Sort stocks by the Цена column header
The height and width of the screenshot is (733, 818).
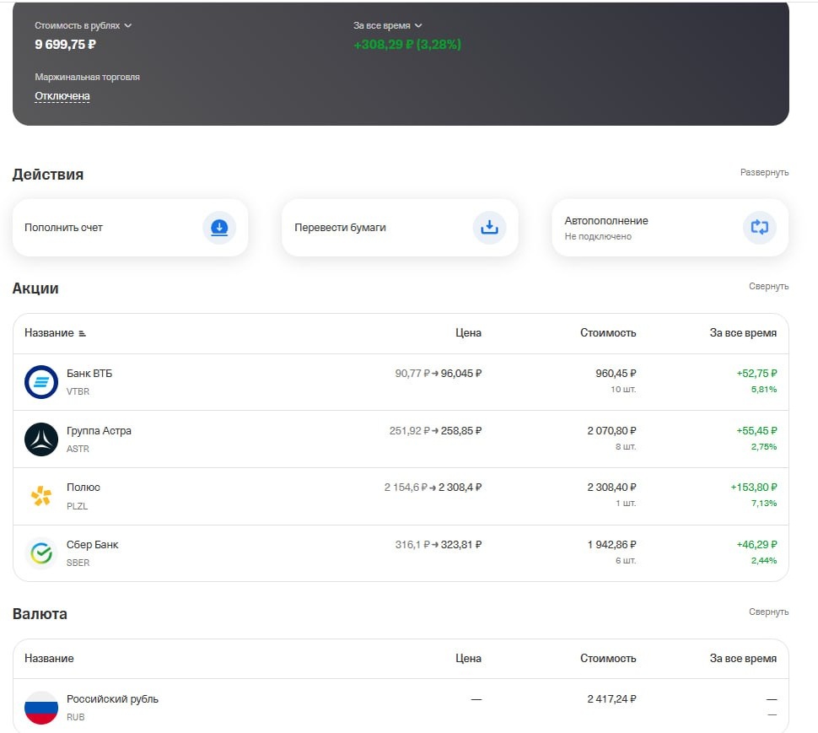click(x=468, y=333)
